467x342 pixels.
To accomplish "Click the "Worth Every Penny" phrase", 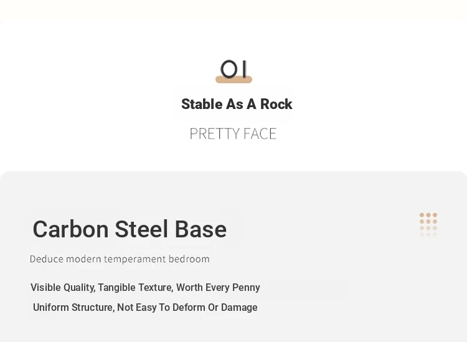I will coord(218,288).
